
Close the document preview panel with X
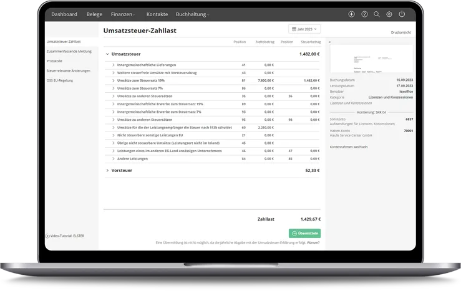tap(329, 42)
